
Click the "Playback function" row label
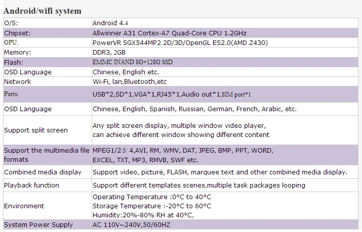click(x=31, y=185)
